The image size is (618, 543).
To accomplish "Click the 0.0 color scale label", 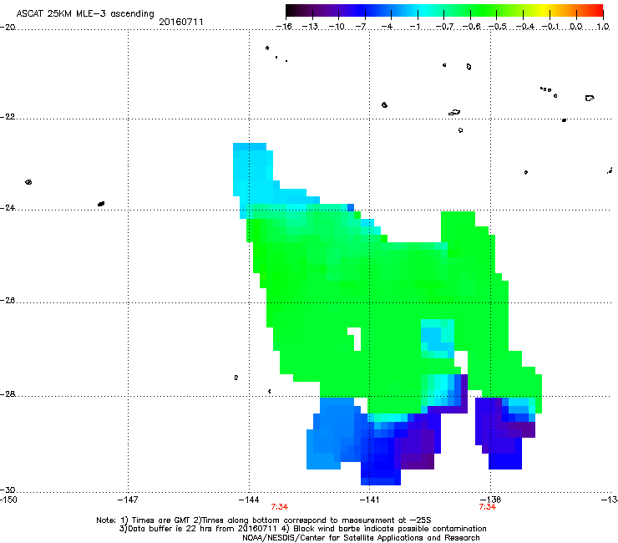I will point(576,27).
